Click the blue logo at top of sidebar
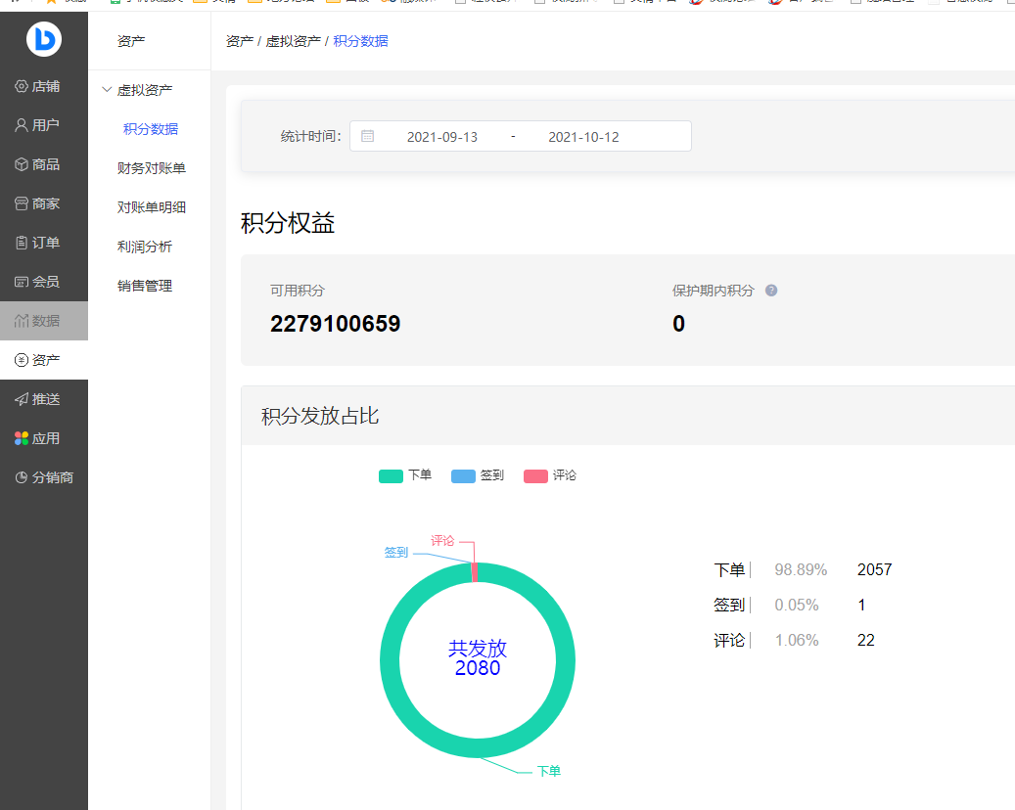 44,38
